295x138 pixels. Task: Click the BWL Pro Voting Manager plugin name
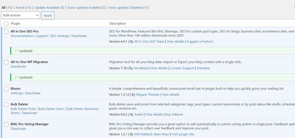tap(30, 124)
